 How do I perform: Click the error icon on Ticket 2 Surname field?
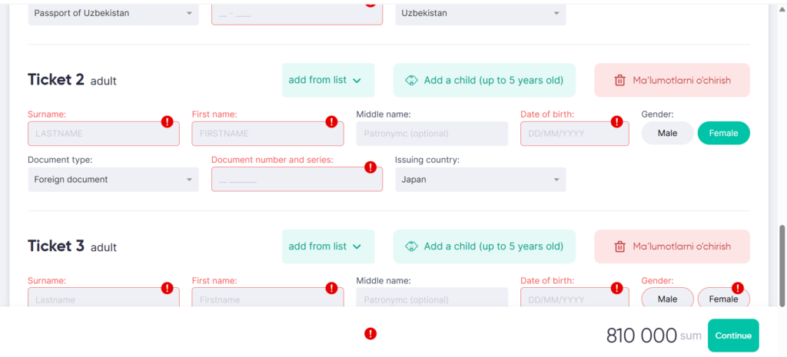[168, 121]
